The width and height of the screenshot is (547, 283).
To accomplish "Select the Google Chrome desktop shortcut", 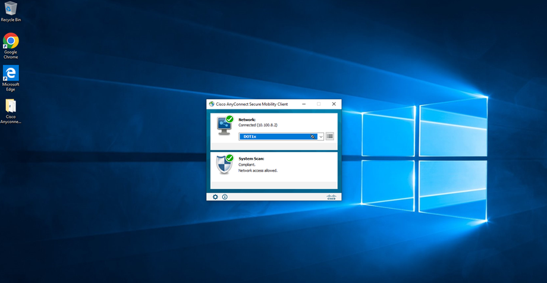I will tap(11, 46).
